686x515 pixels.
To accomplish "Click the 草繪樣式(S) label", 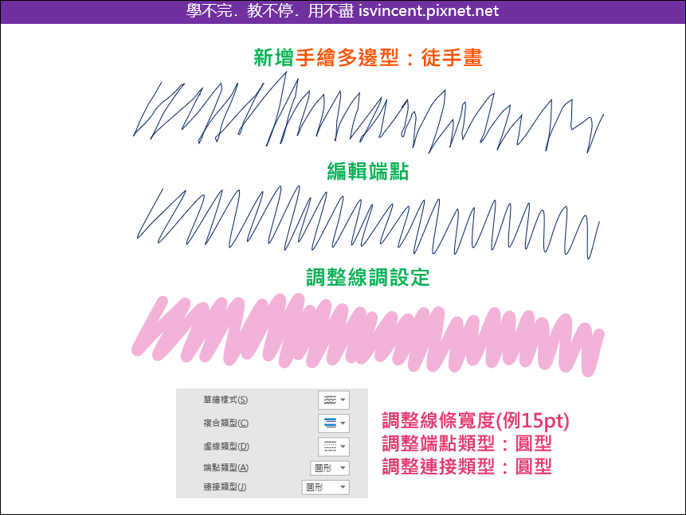I will (x=225, y=400).
